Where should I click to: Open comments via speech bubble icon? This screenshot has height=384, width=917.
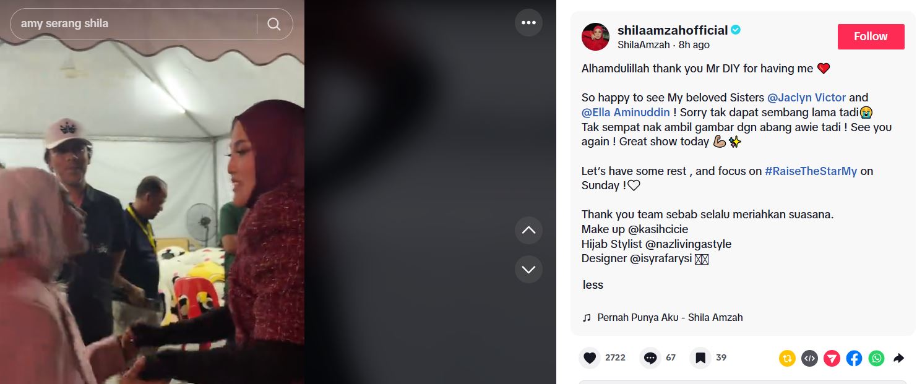[x=650, y=358]
